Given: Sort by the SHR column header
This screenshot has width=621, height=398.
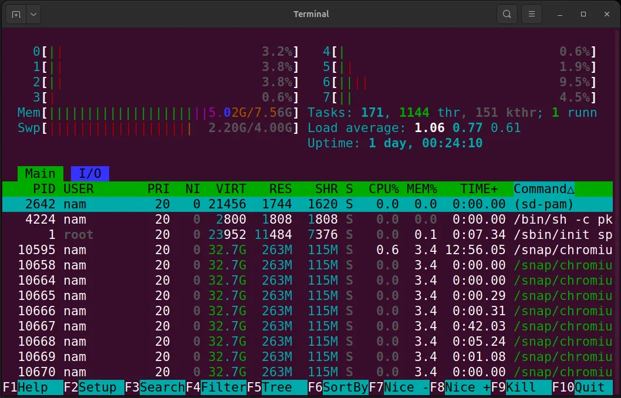Looking at the screenshot, I should point(327,189).
